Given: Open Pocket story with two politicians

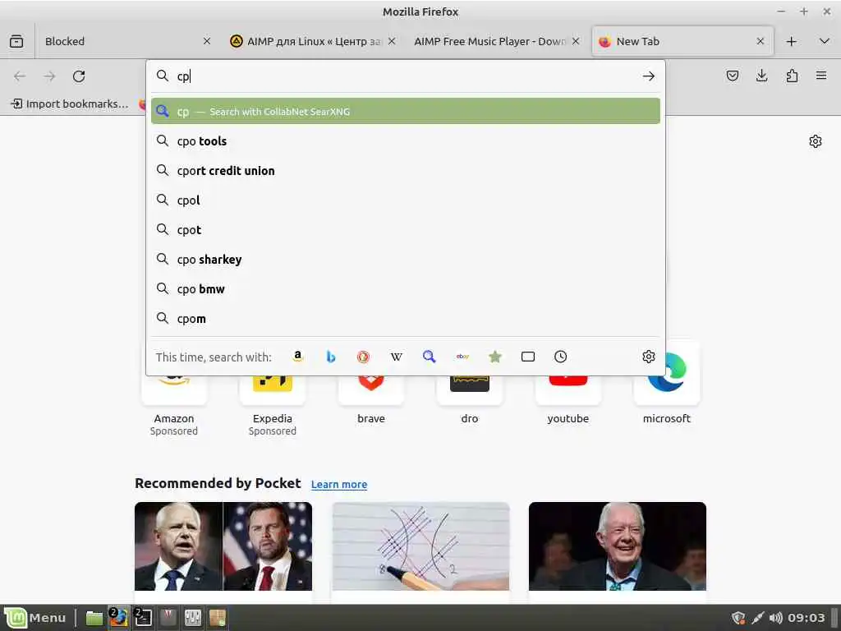Looking at the screenshot, I should coord(223,546).
